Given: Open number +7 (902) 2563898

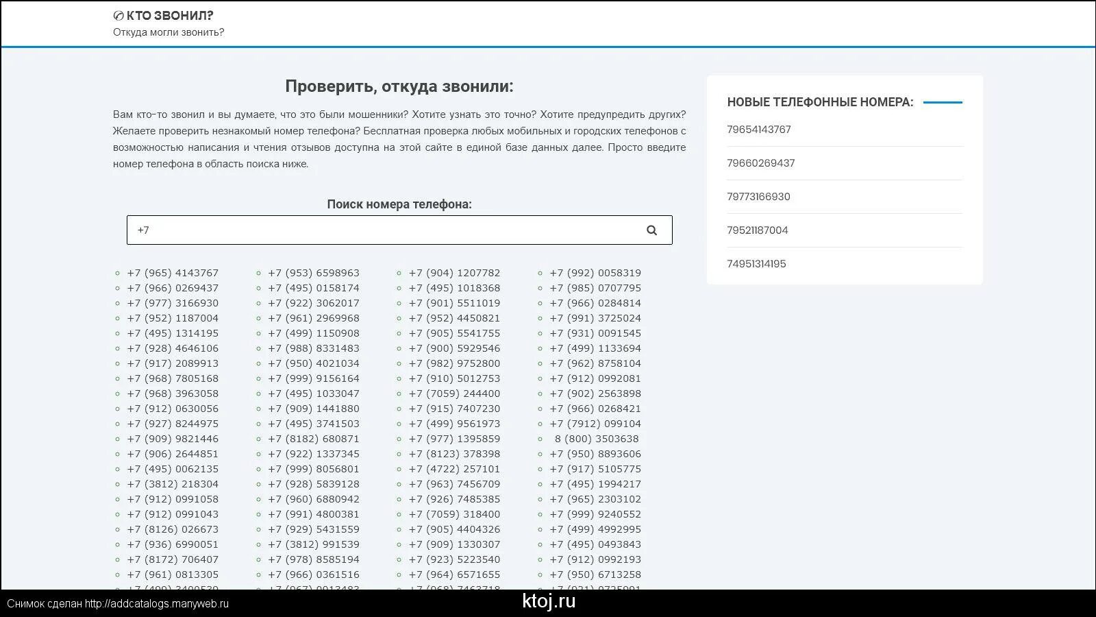Looking at the screenshot, I should click(595, 394).
